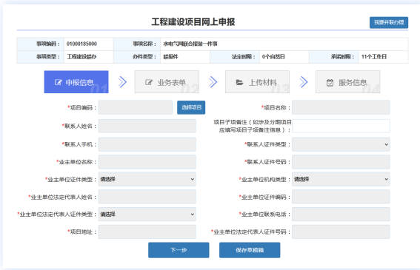Click the 业主单位联系电话 input field
This screenshot has height=270, width=420.
pos(341,214)
